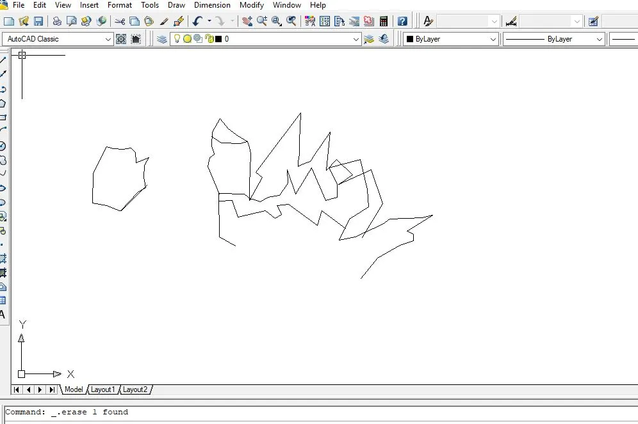The height and width of the screenshot is (424, 638).
Task: Open the DesignCenter icon
Action: (325, 21)
